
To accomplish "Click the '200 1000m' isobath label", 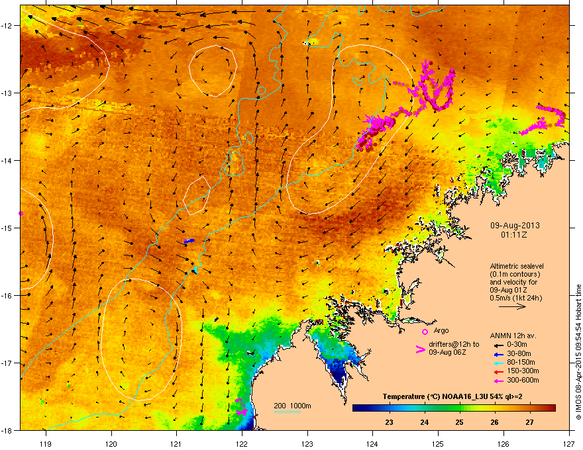I will 292,406.
